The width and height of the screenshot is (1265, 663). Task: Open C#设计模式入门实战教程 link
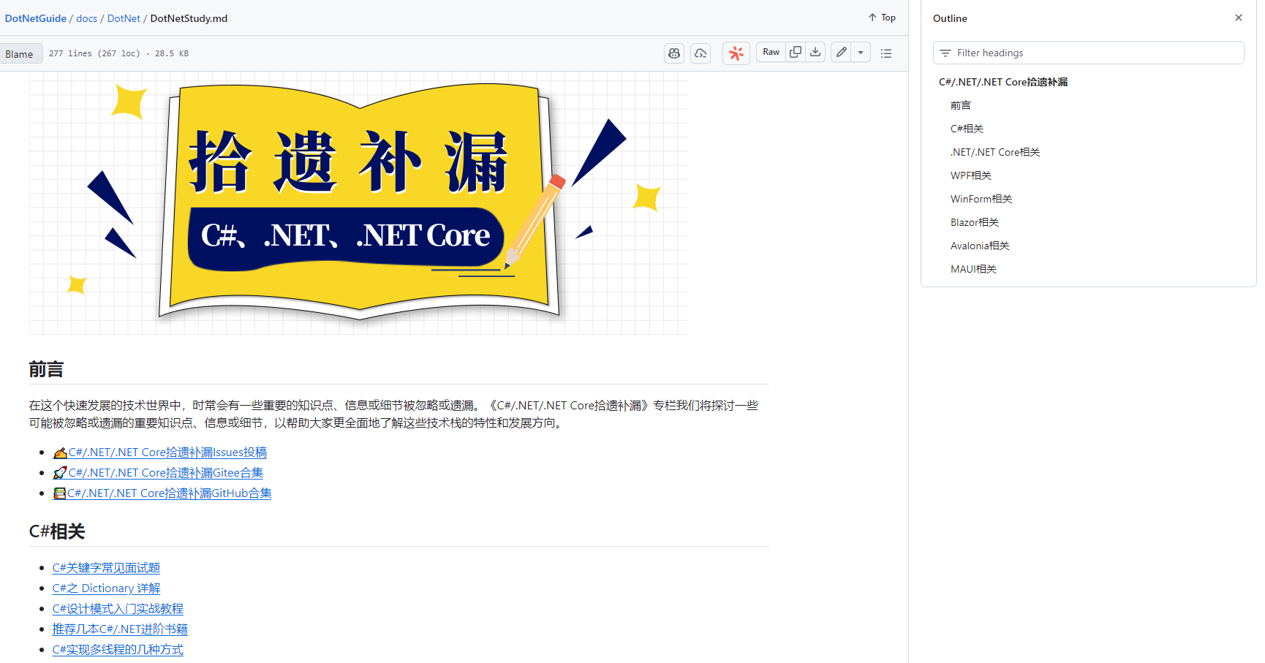118,609
